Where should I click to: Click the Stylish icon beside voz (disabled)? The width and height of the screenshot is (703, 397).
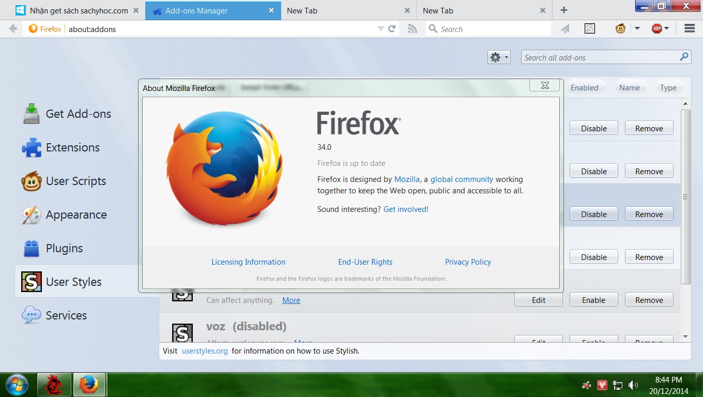[182, 333]
